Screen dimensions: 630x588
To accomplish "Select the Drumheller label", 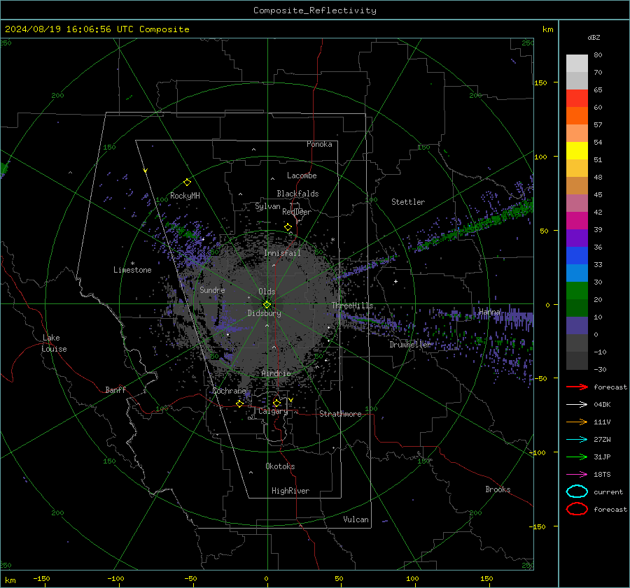I will pyautogui.click(x=409, y=345).
